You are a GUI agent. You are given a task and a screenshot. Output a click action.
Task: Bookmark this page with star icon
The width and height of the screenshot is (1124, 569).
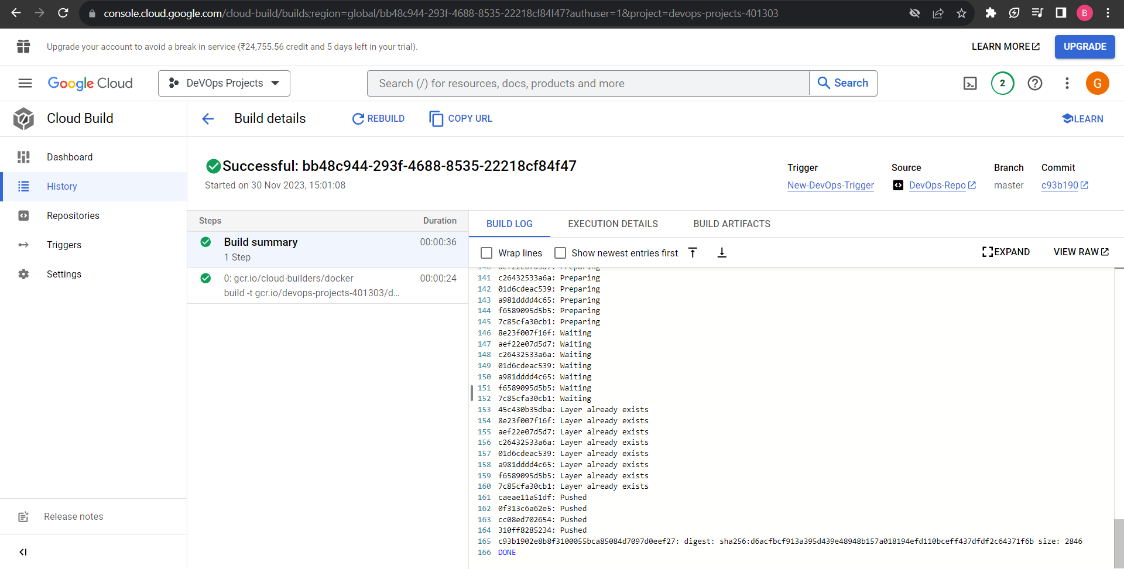click(961, 13)
